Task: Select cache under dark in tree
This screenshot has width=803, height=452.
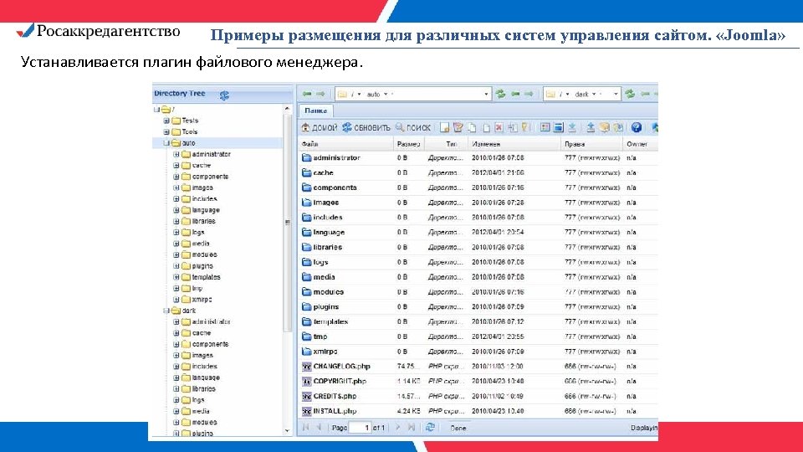Action: 202,333
